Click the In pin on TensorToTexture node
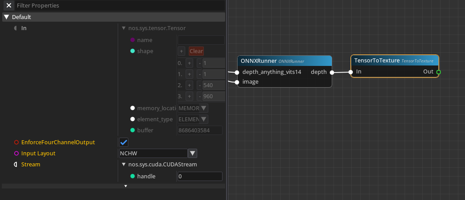The image size is (465, 200). click(350, 72)
